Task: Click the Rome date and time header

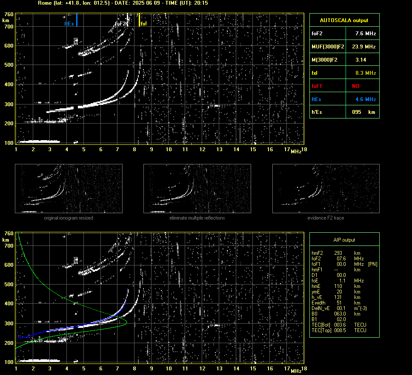Action: [x=123, y=3]
